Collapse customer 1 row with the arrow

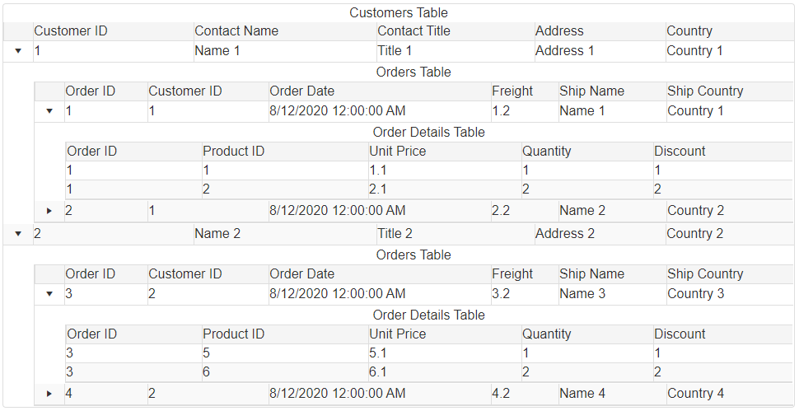18,51
